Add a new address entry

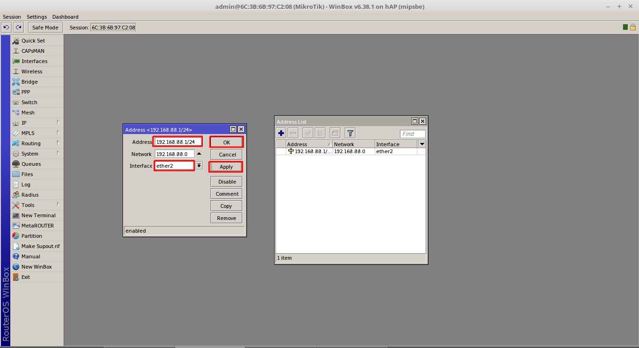[x=281, y=133]
